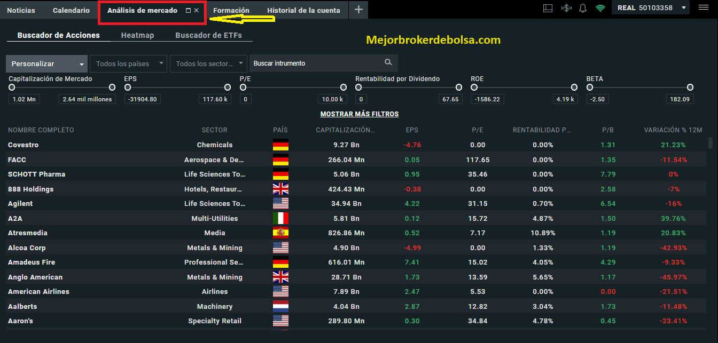
Task: Click MOSTRAR MÁS FILTROS link
Action: pos(360,114)
